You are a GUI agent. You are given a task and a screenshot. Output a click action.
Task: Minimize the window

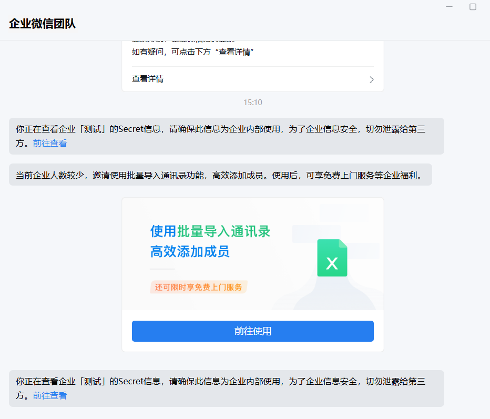tap(449, 6)
